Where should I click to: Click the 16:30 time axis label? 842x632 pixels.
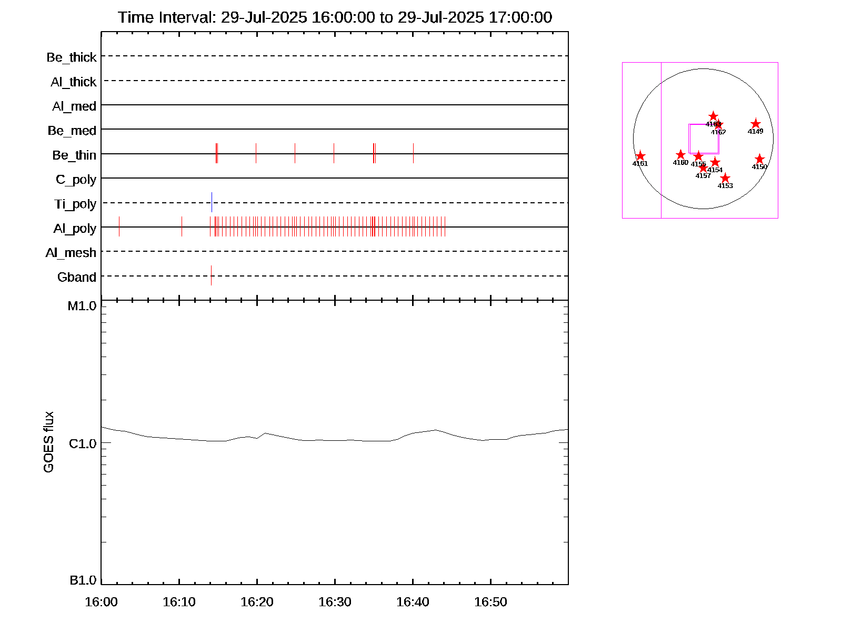pyautogui.click(x=335, y=602)
